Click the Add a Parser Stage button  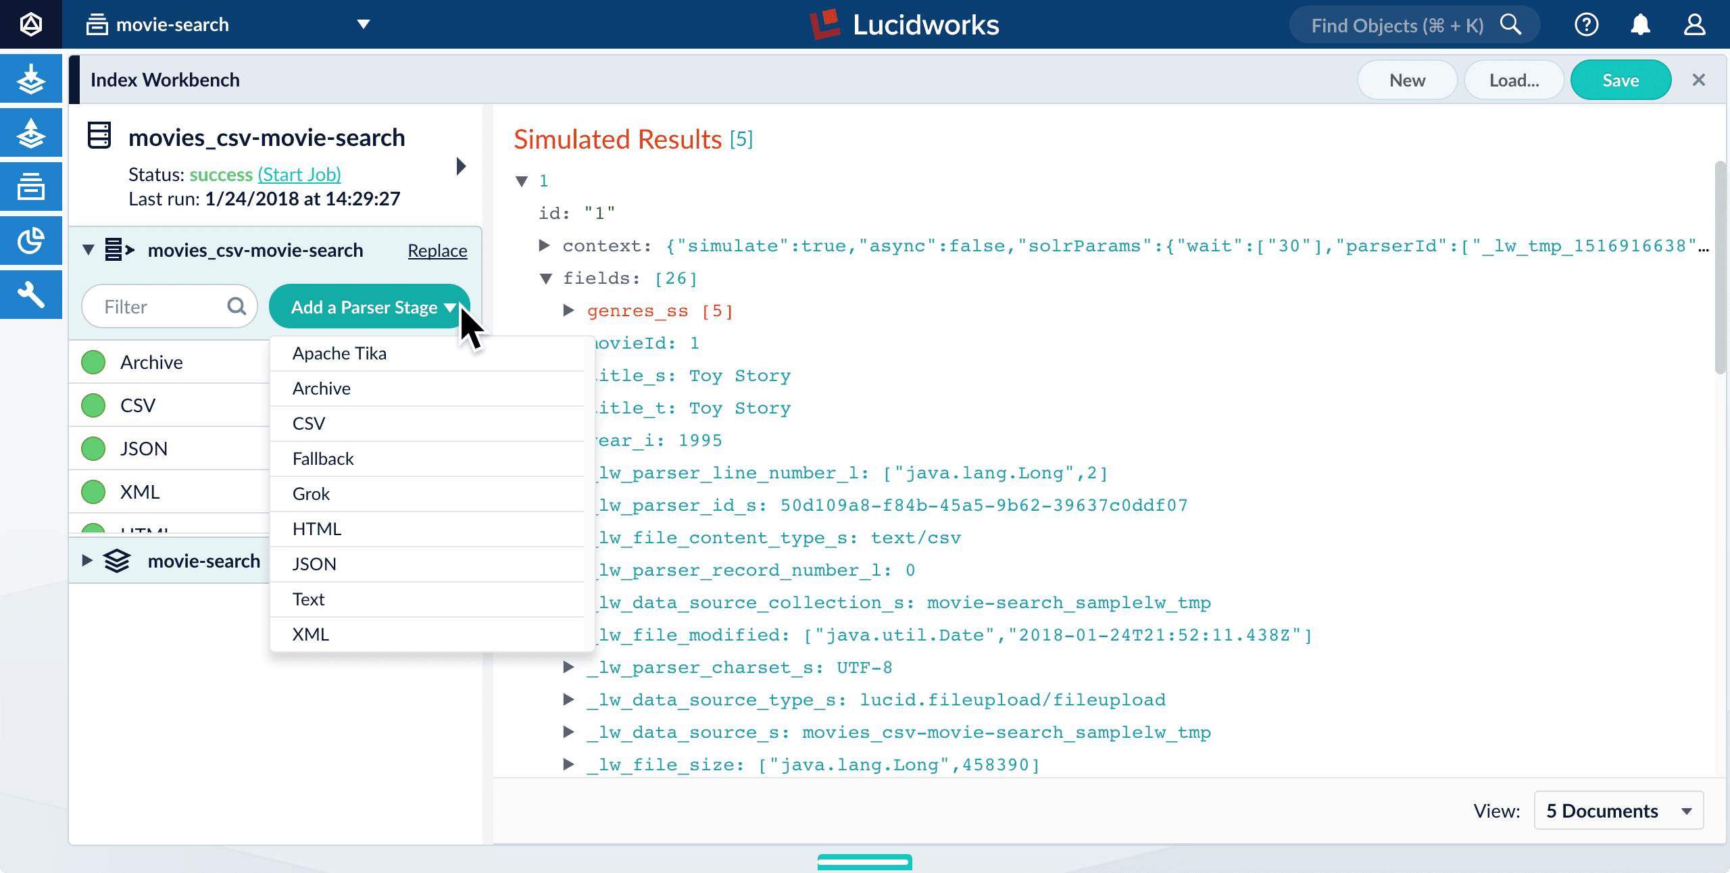point(369,307)
